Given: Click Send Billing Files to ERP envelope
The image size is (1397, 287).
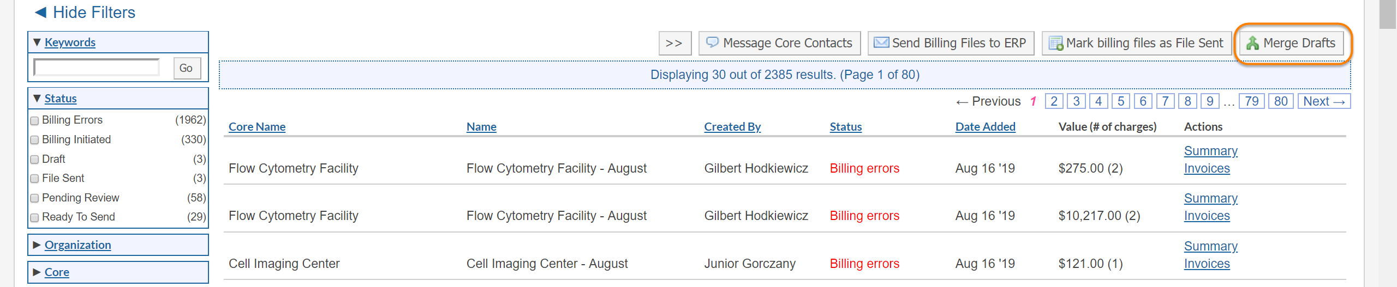Looking at the screenshot, I should 881,42.
